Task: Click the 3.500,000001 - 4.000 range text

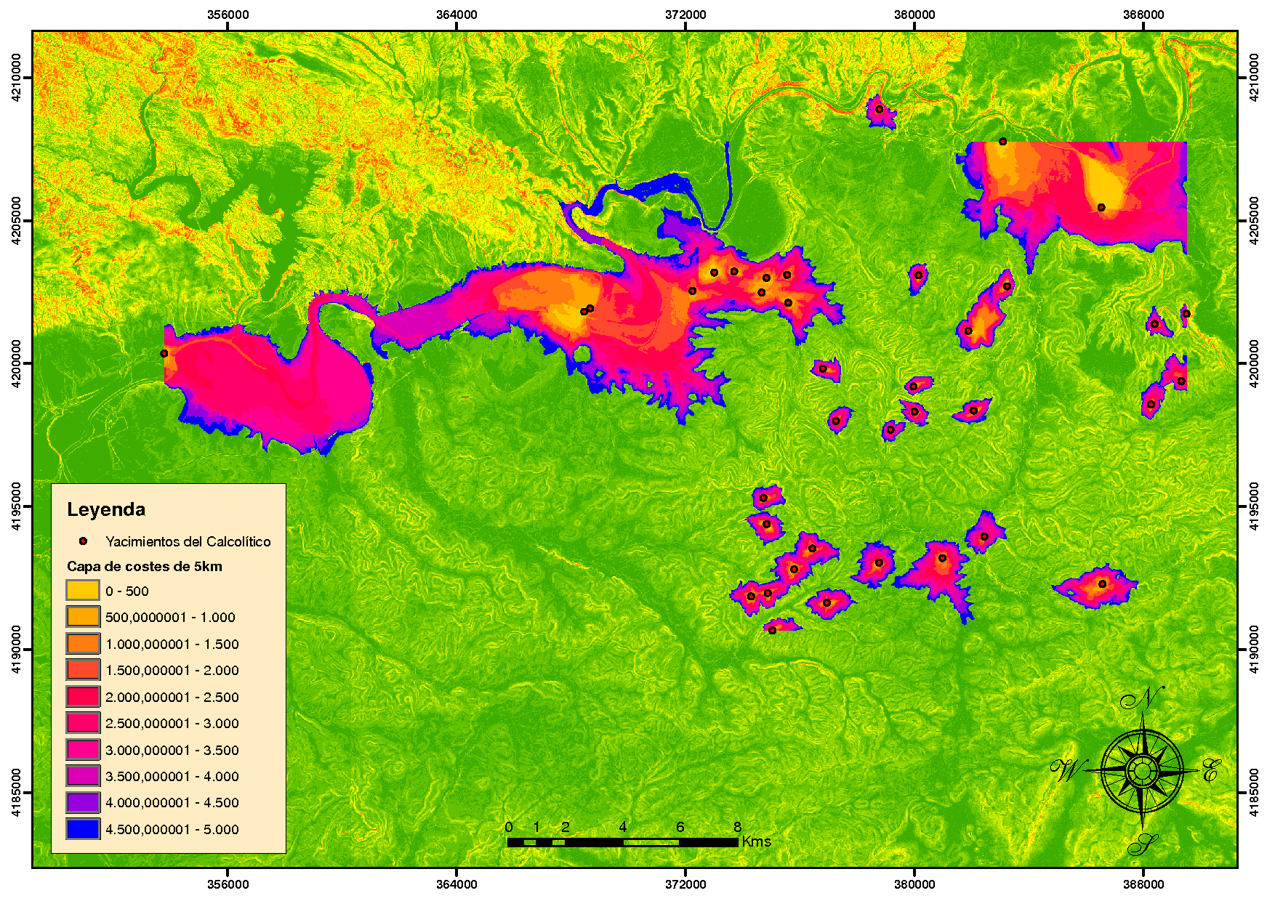Action: pyautogui.click(x=172, y=777)
